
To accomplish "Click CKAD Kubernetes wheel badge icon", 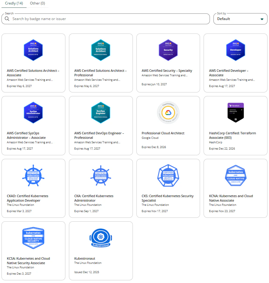I will tap(33, 175).
